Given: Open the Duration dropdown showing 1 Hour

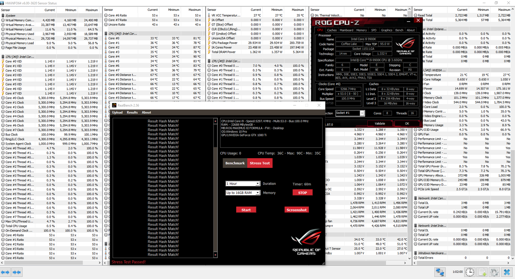Looking at the screenshot, I should (243, 184).
